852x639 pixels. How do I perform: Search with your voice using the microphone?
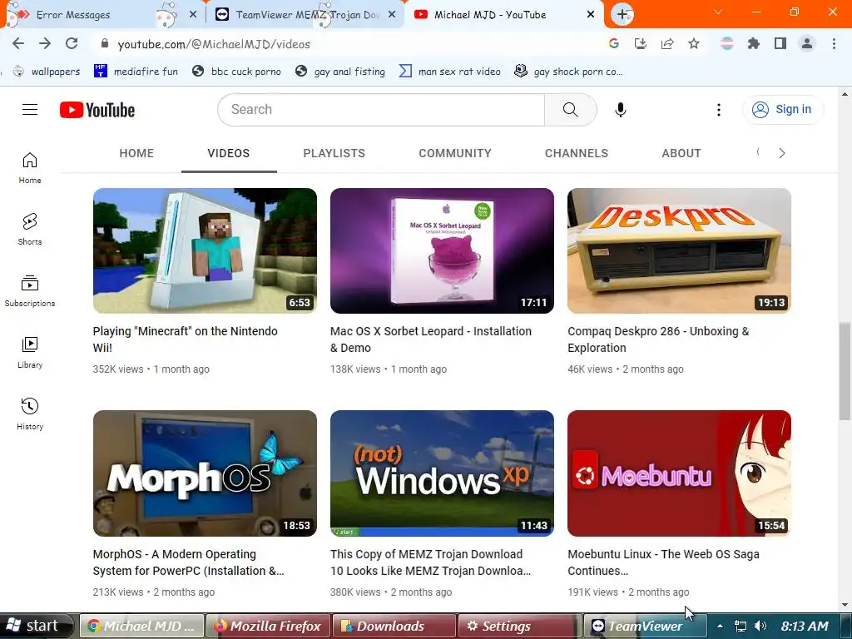point(621,110)
